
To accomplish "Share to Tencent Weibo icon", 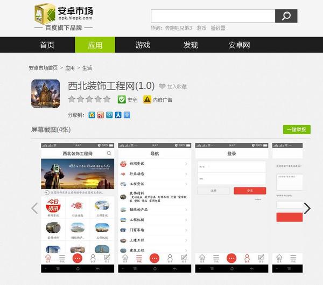I will [109, 115].
